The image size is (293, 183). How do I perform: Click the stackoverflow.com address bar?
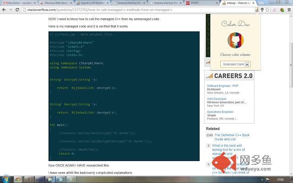pyautogui.click(x=138, y=10)
